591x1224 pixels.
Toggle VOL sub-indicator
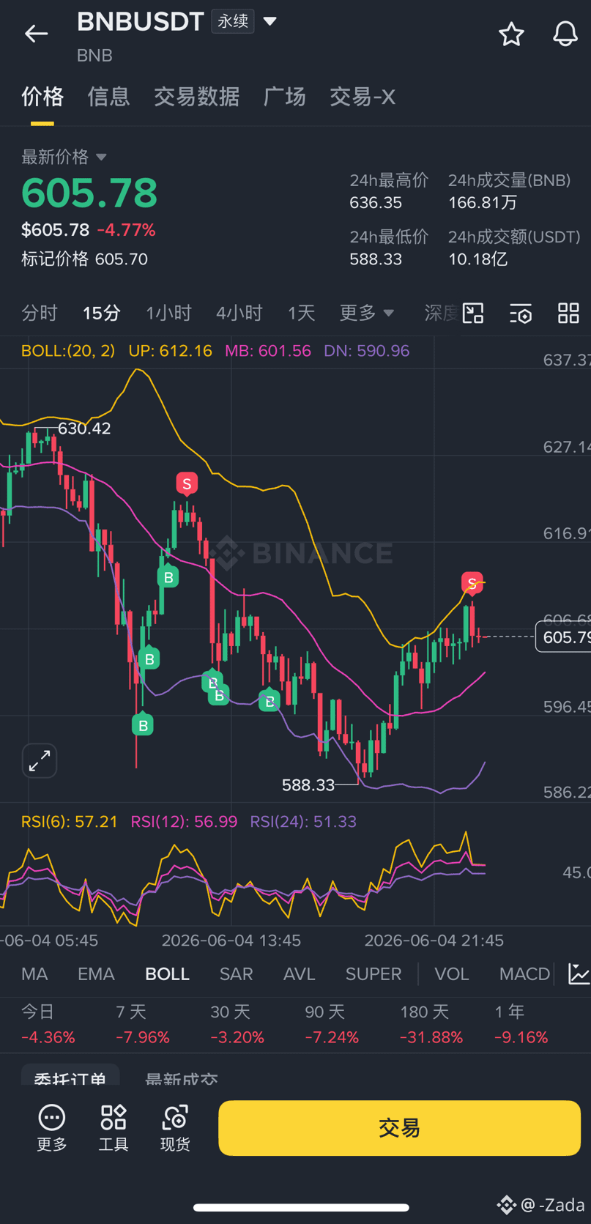click(x=451, y=974)
